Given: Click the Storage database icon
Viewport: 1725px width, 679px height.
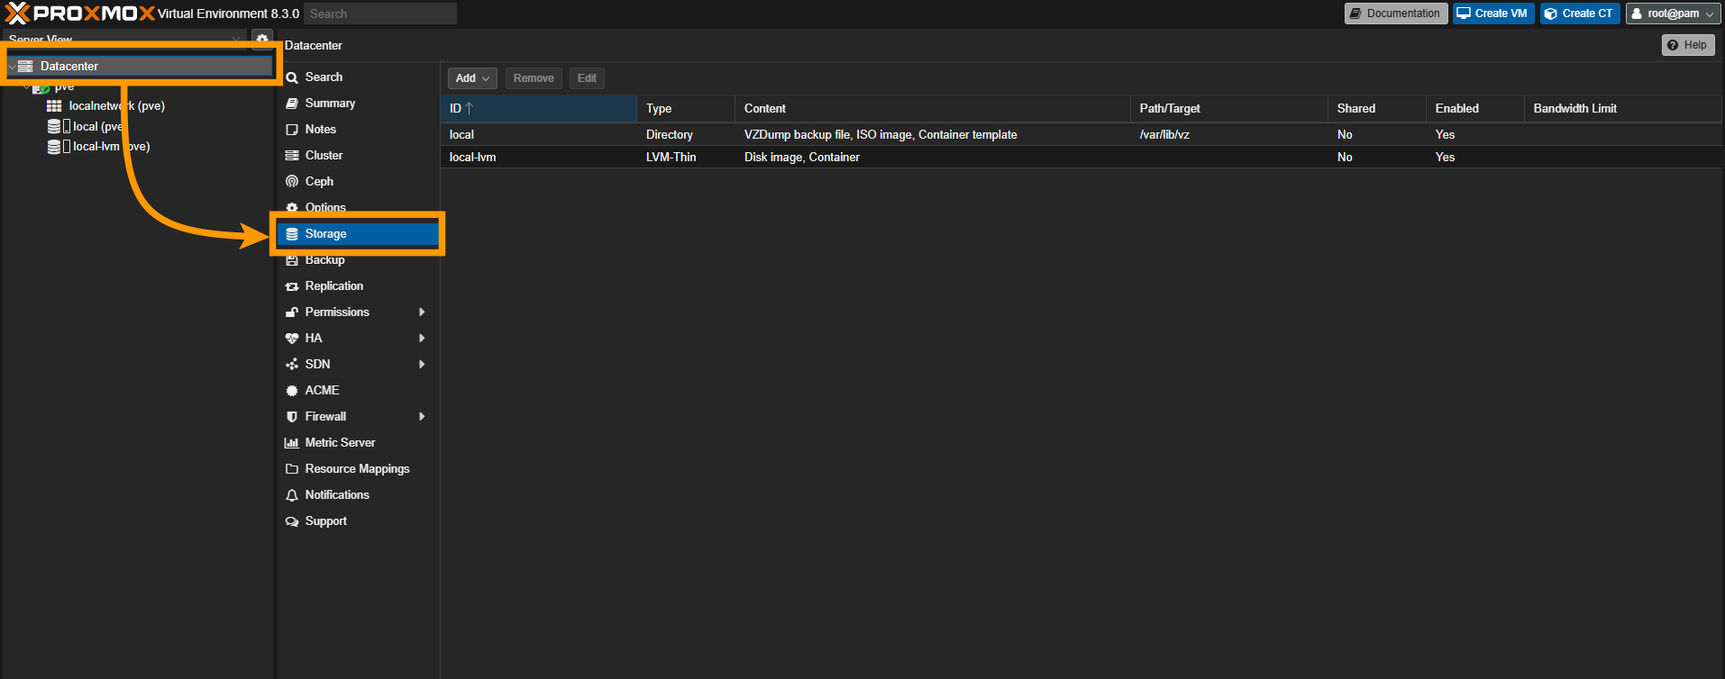Looking at the screenshot, I should [x=292, y=234].
